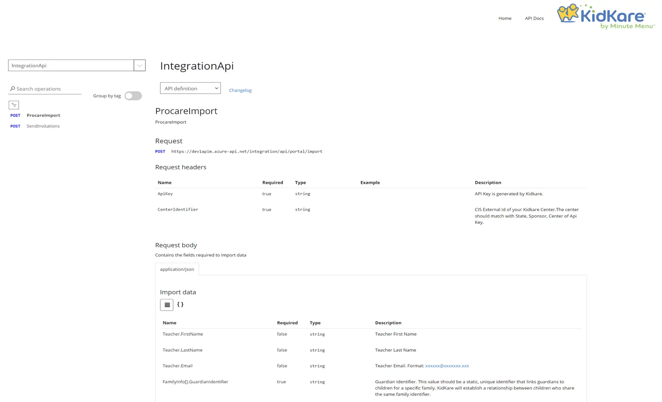Click the Request headers heading
The image size is (662, 402).
point(181,167)
